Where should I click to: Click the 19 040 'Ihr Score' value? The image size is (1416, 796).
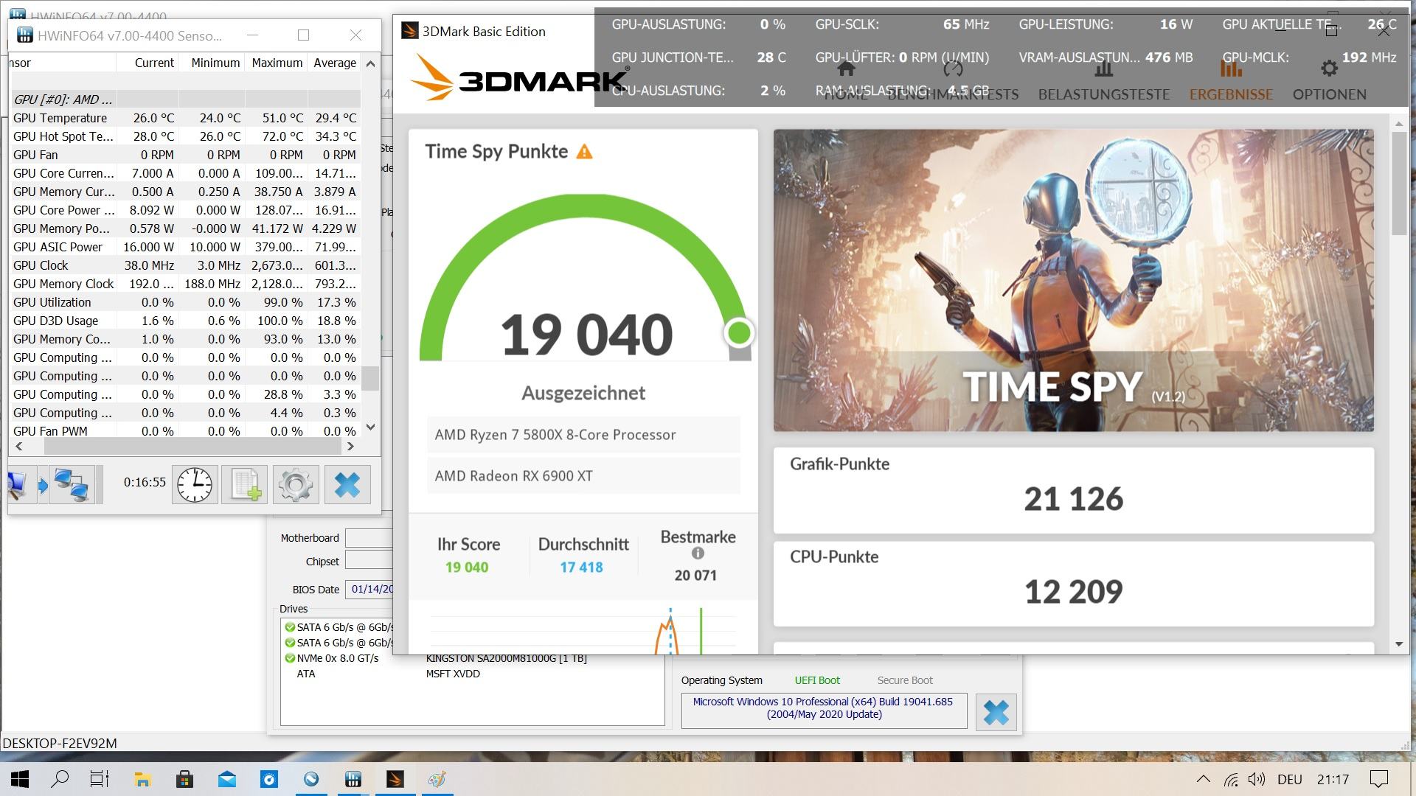[x=467, y=568]
